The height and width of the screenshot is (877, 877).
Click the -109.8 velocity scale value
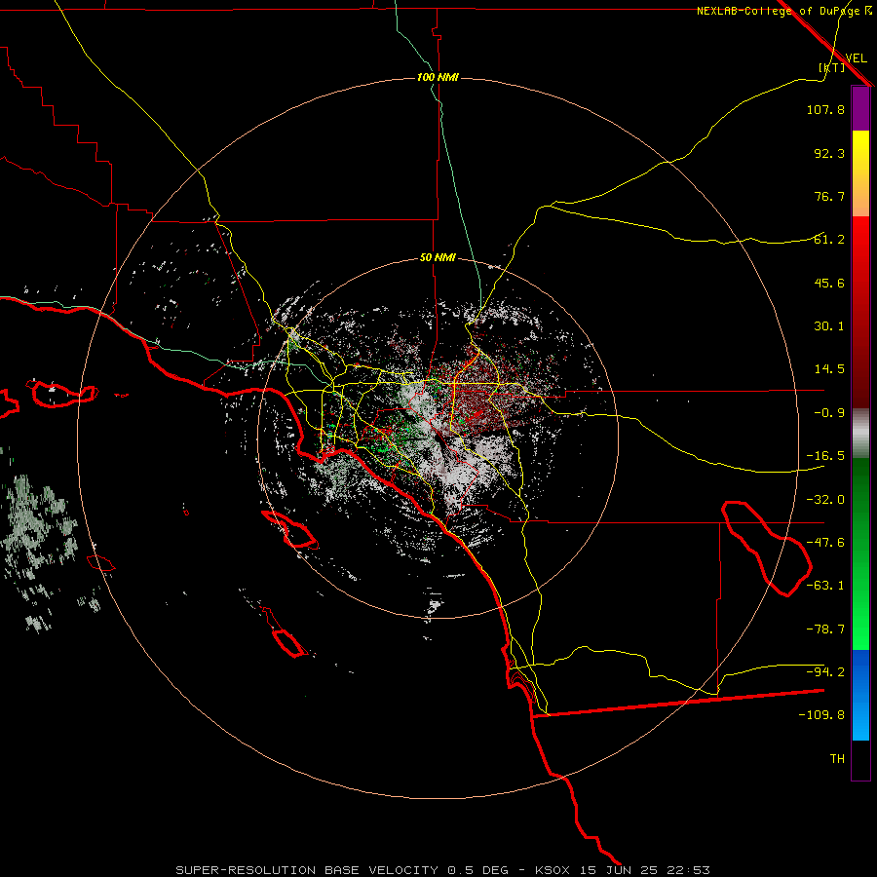(821, 715)
